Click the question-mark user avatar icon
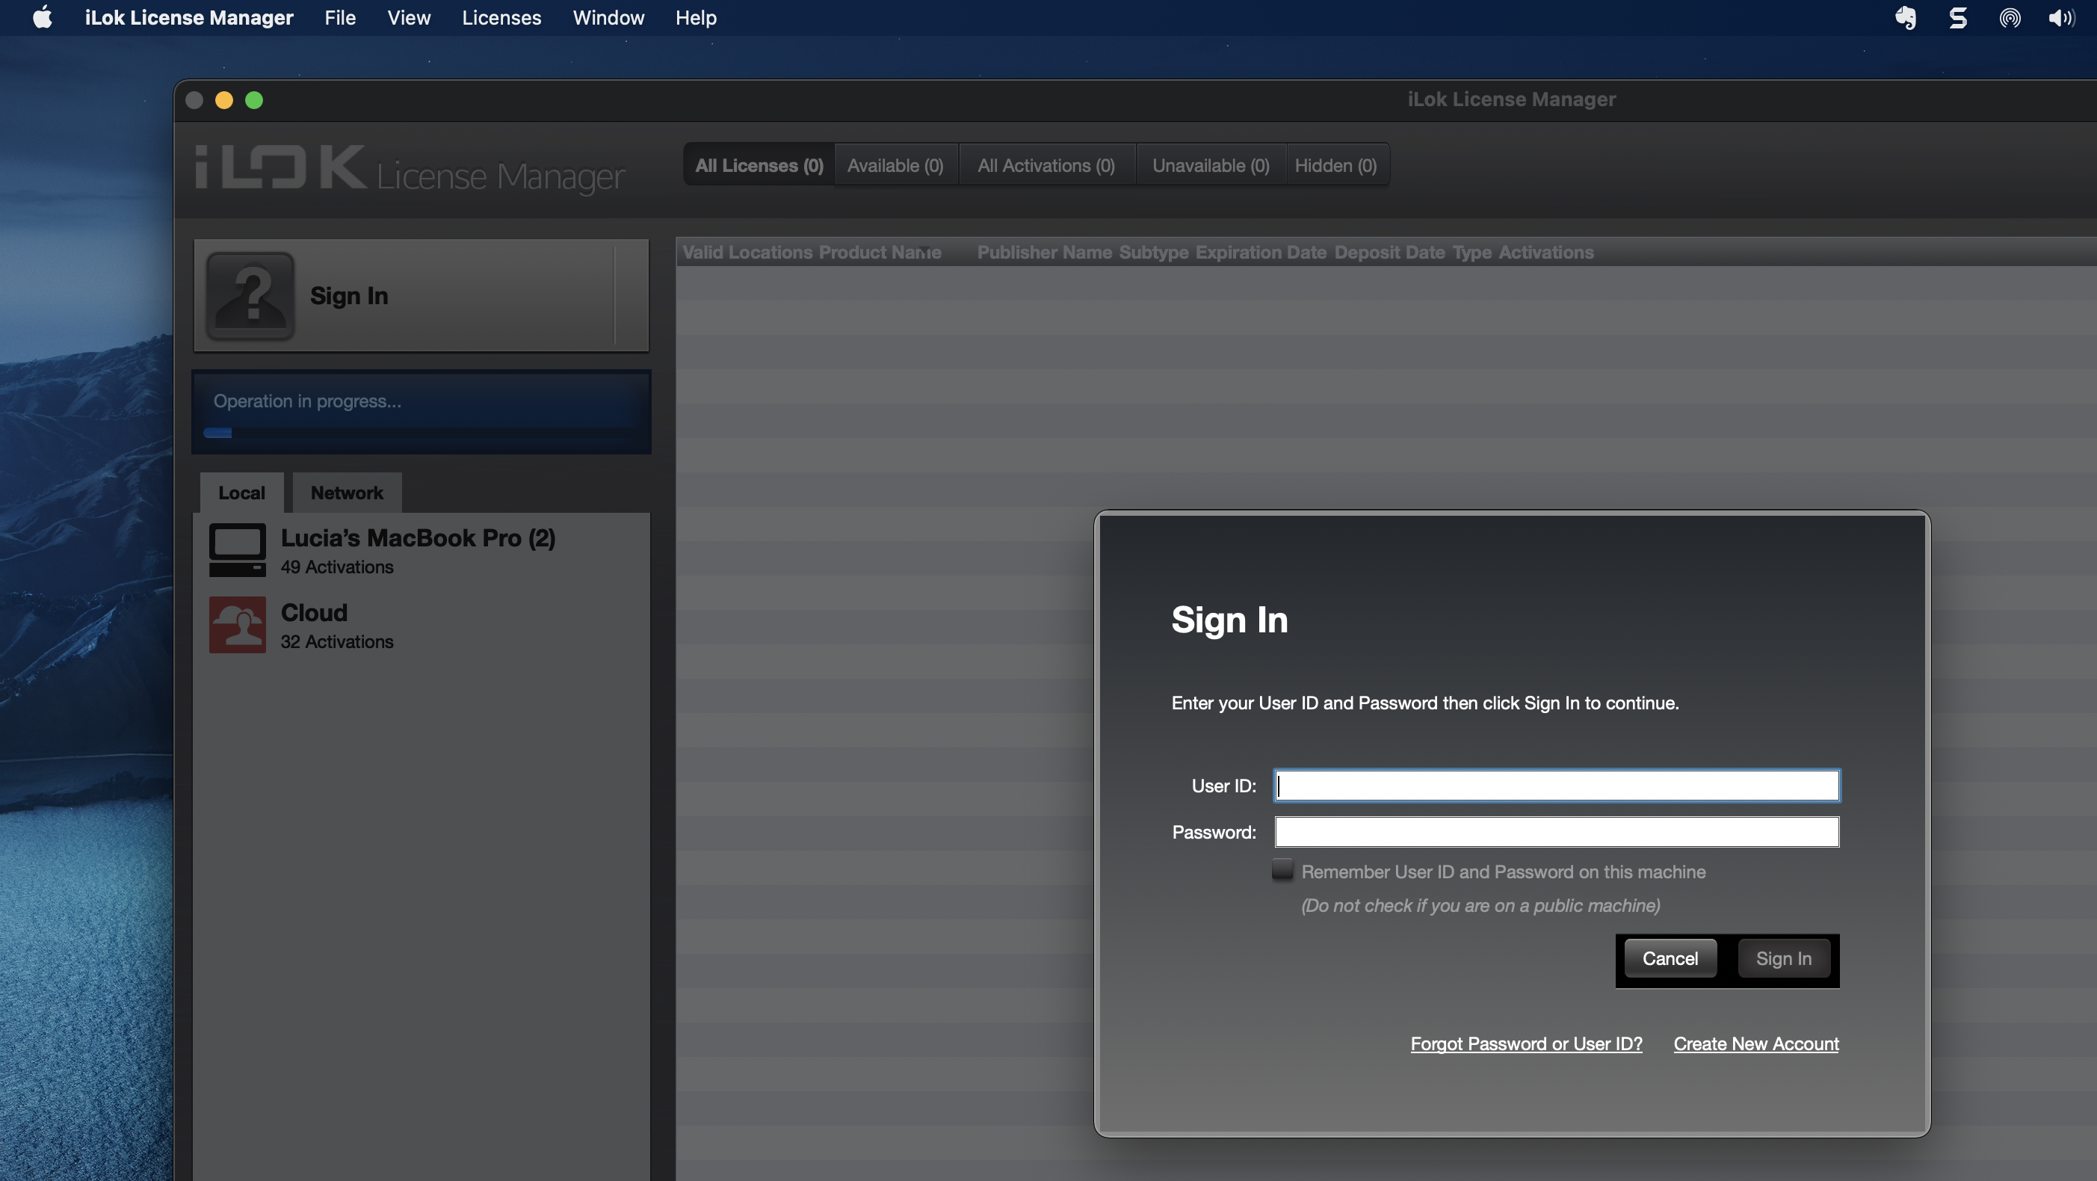Screen dimensions: 2097x1181 click(x=250, y=296)
